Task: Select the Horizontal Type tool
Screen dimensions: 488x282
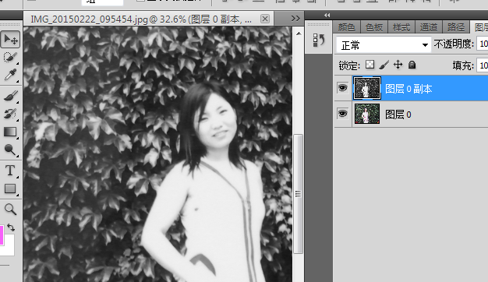Action: pos(10,171)
